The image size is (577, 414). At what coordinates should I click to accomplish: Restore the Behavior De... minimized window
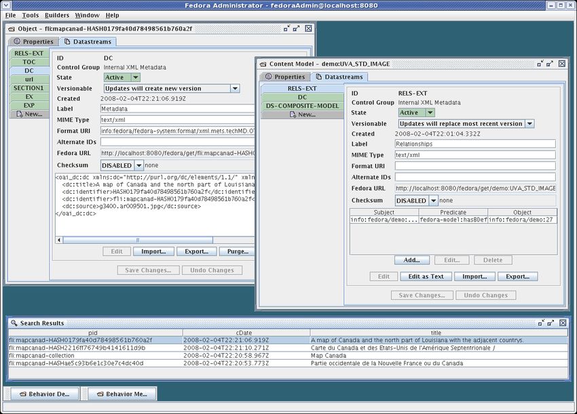45,394
